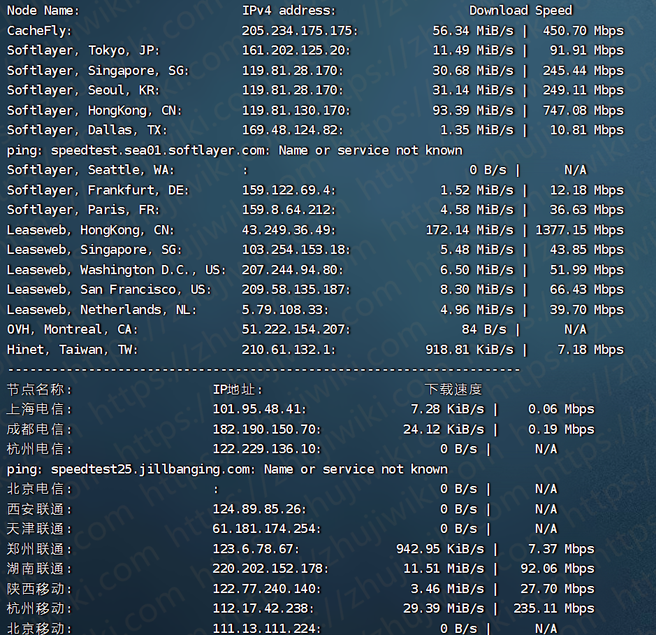Click 'Softlayer, Paris, FR:' label
Image resolution: width=656 pixels, height=635 pixels.
tap(83, 210)
